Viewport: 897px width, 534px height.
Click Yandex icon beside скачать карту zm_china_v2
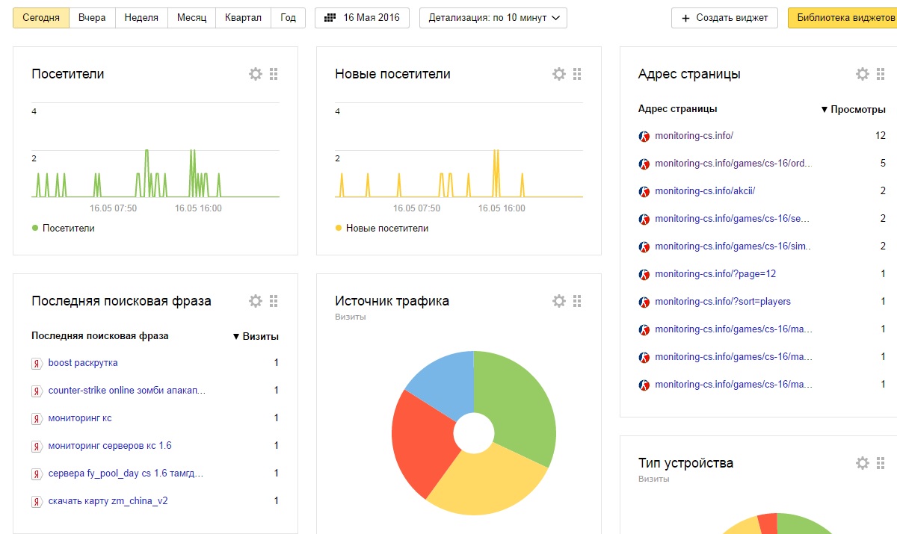coord(36,502)
